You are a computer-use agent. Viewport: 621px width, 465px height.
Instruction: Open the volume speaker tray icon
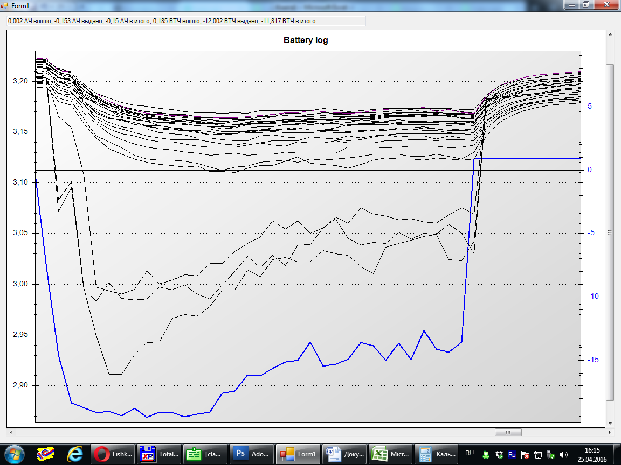[564, 454]
